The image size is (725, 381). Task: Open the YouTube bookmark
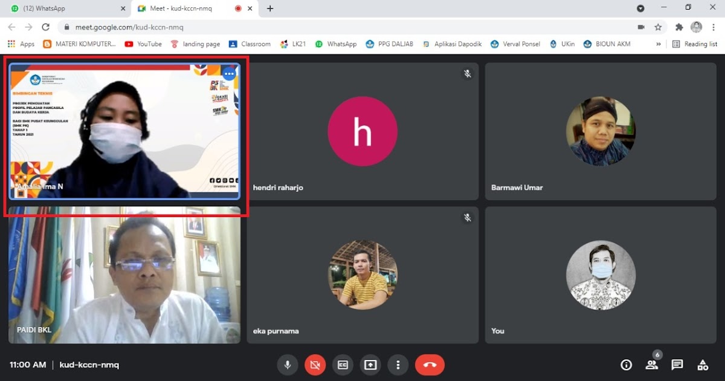143,44
